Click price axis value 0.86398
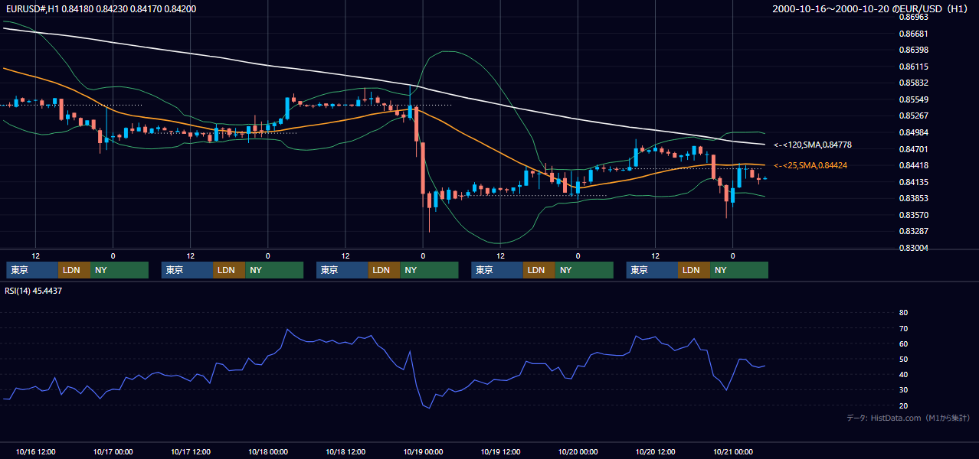The height and width of the screenshot is (459, 979). click(913, 50)
